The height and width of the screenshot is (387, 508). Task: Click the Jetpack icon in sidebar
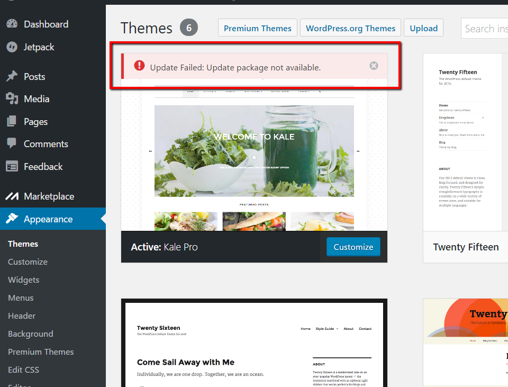[12, 47]
